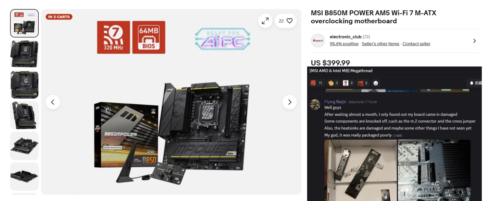Select third motherboard front view thumbnail
487x201 pixels.
pyautogui.click(x=24, y=84)
